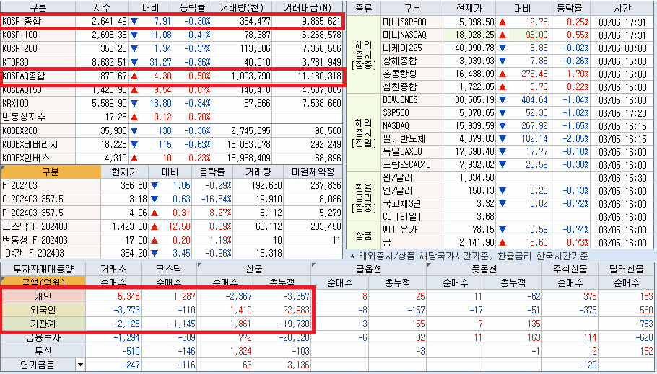
Task: Click the NASDAQ price 15,939.59
Action: [x=476, y=126]
